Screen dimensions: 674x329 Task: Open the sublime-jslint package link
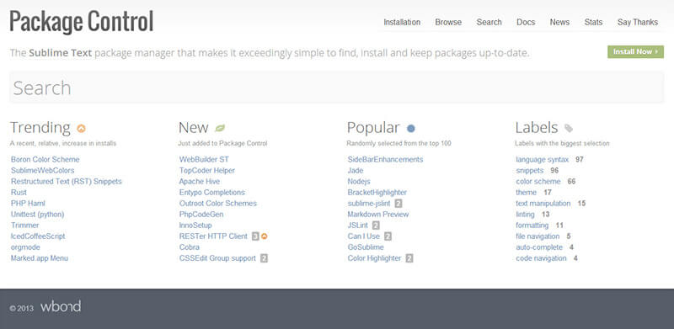pos(369,204)
